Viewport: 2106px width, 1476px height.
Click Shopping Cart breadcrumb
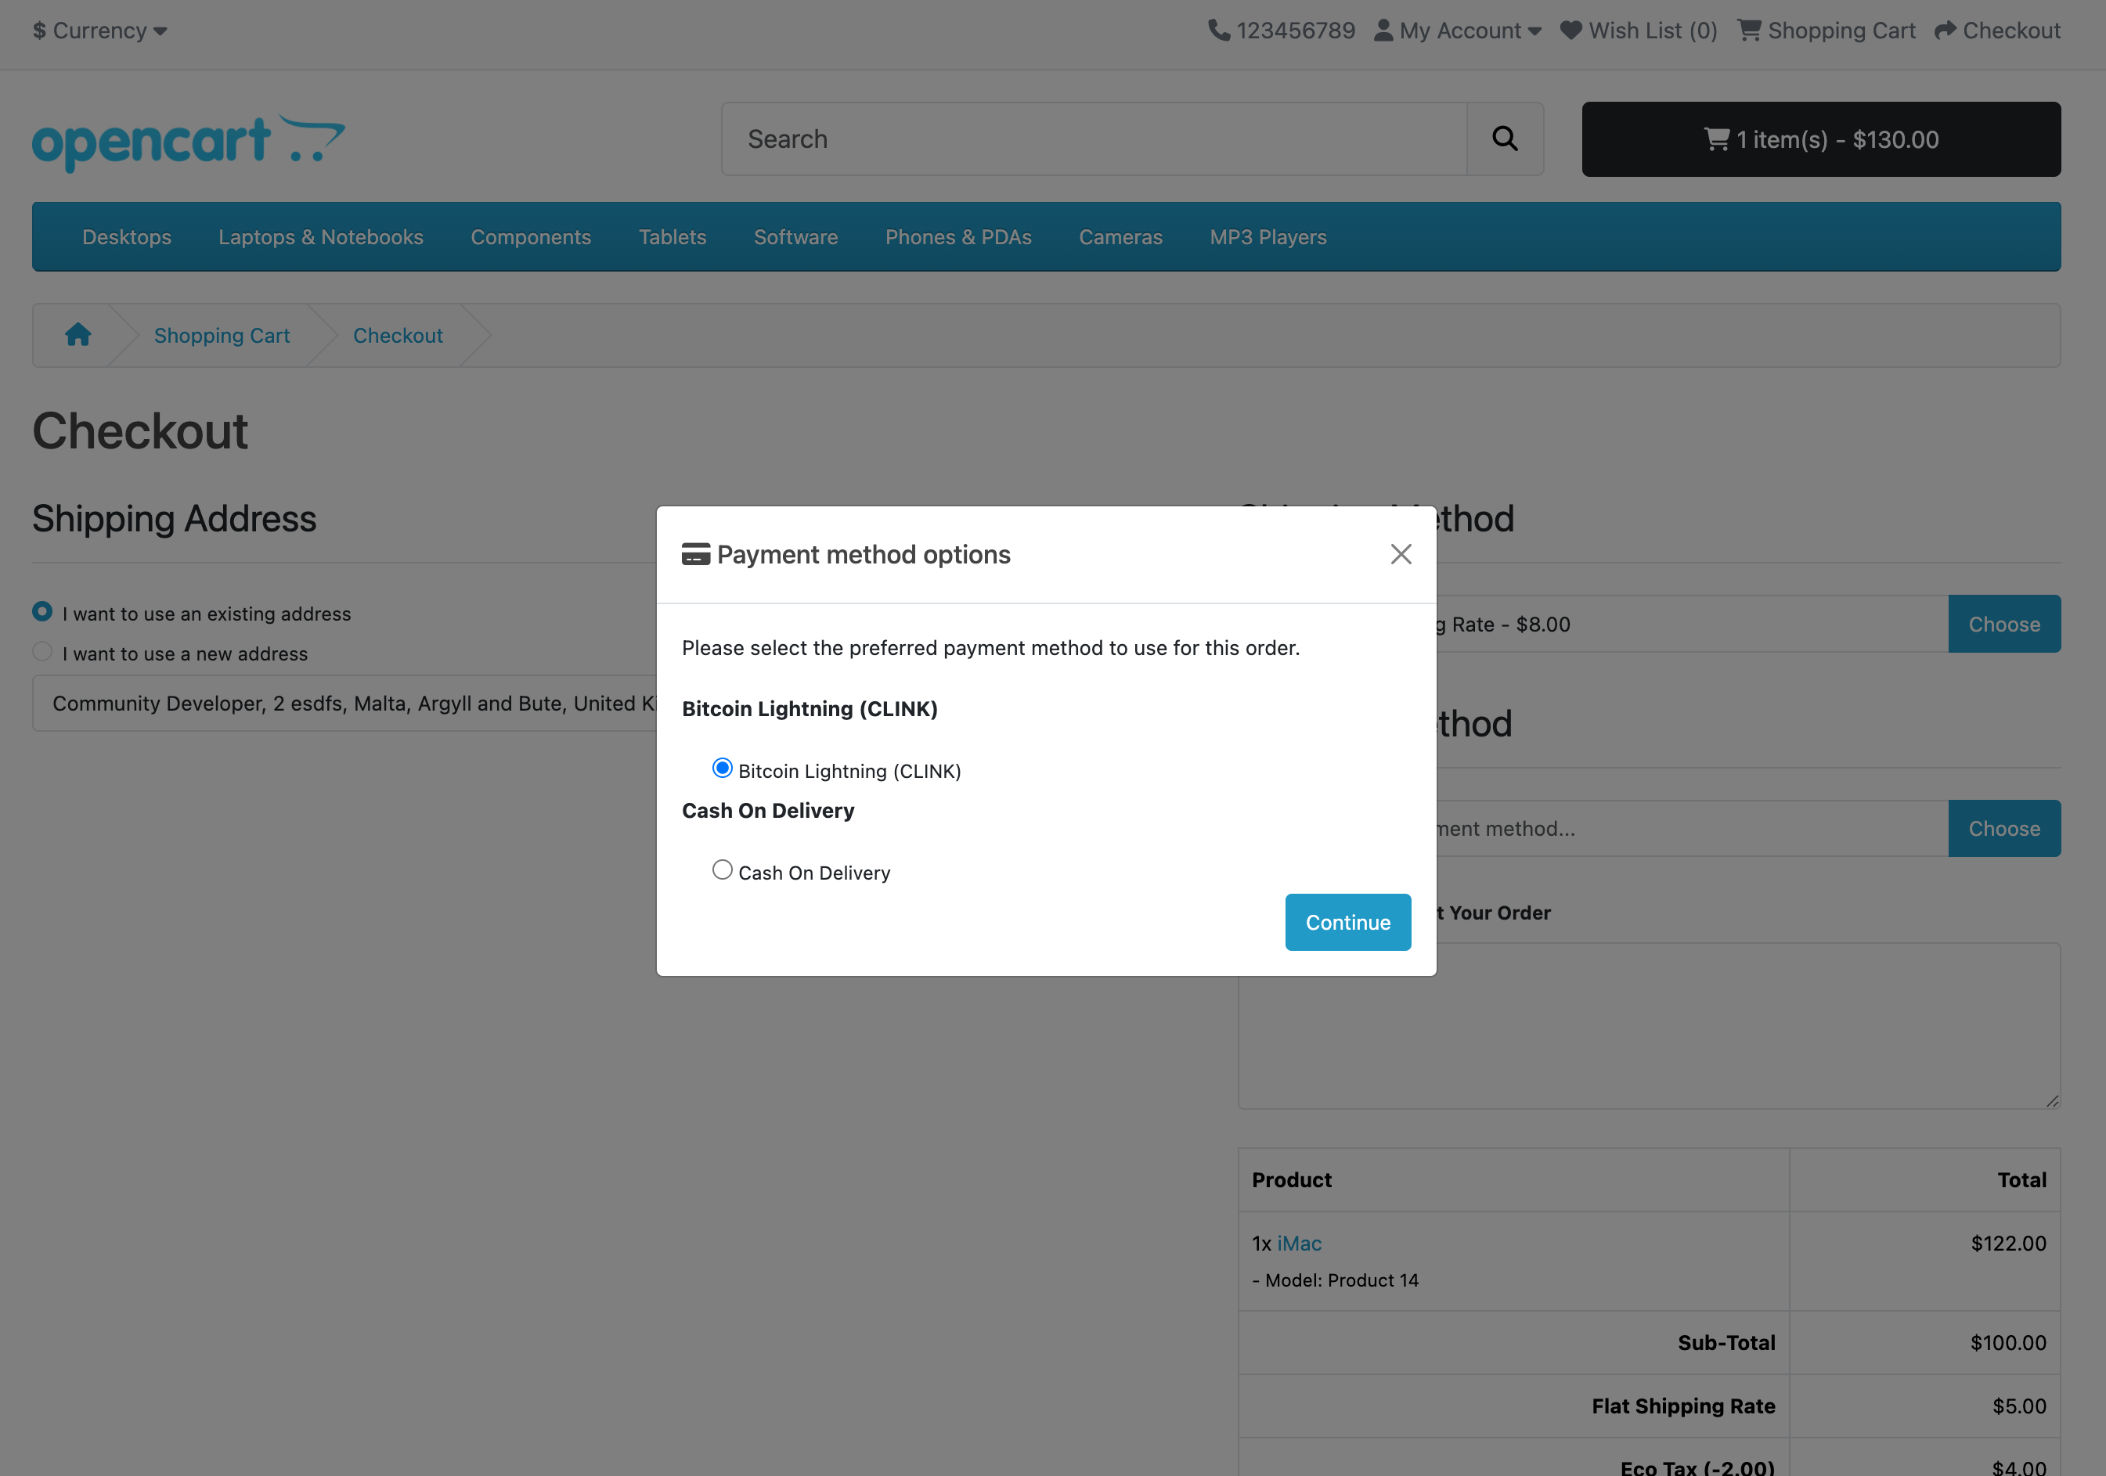pos(222,336)
